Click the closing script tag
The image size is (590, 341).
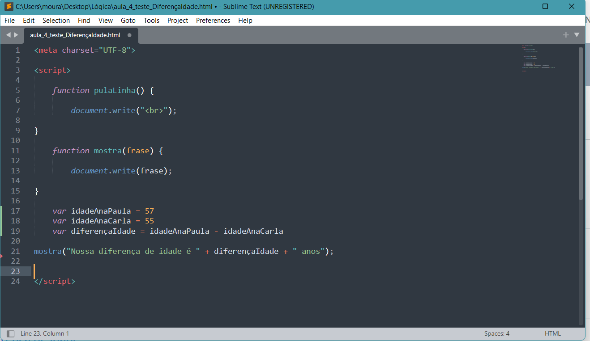tap(55, 281)
